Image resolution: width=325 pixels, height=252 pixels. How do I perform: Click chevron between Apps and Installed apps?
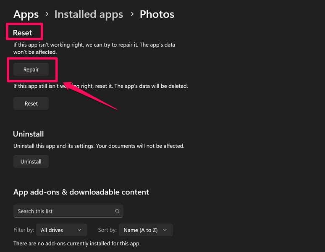point(47,15)
